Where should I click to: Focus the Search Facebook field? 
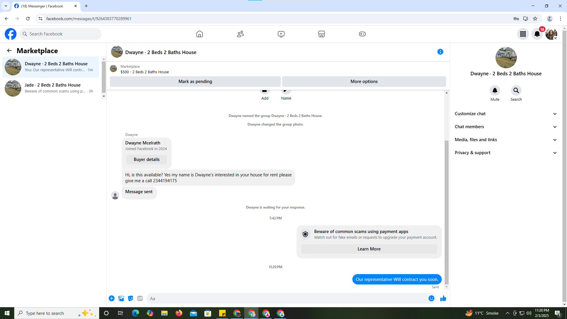[60, 34]
